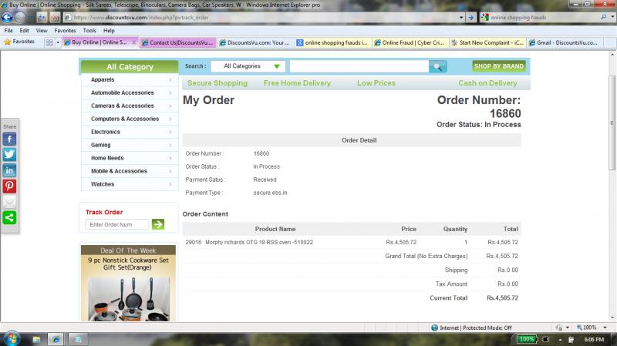Image resolution: width=617 pixels, height=346 pixels.
Task: Click the product name Morphy richards OTG oven
Action: tap(259, 242)
